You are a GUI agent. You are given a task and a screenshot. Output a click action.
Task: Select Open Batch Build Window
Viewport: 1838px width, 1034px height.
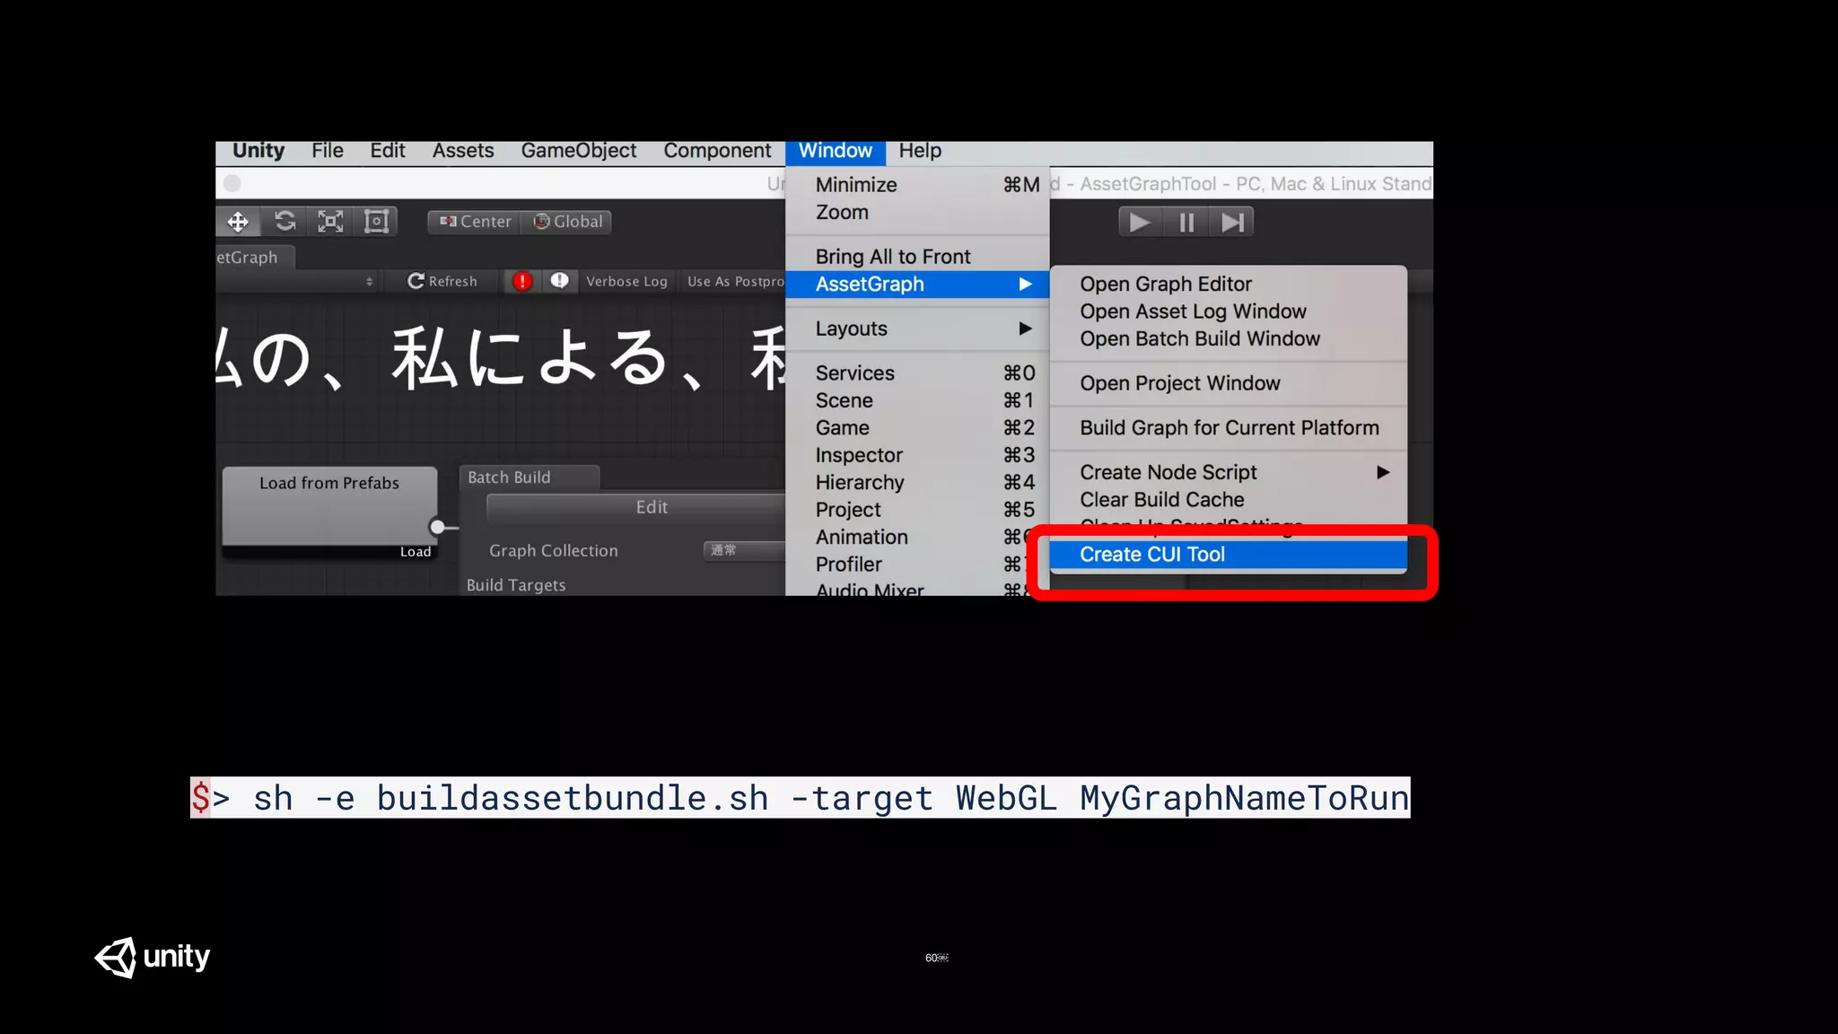[x=1229, y=338]
